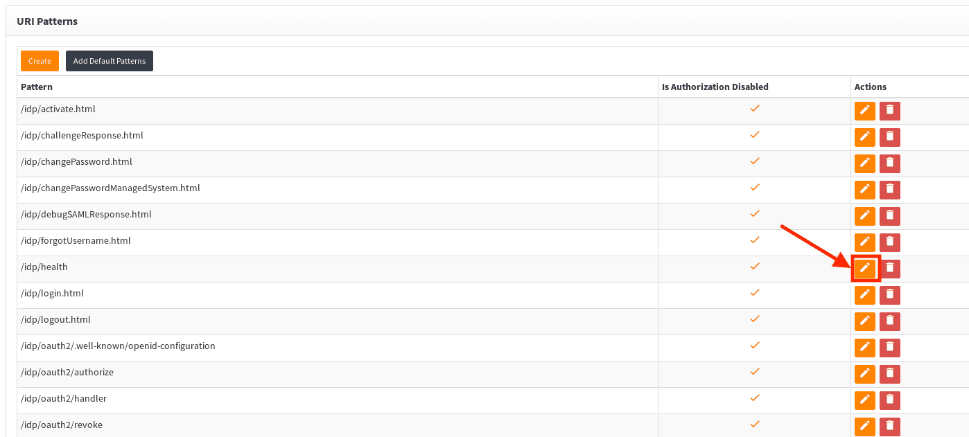Delete the /idp/oauth2/revoke pattern

click(x=890, y=427)
